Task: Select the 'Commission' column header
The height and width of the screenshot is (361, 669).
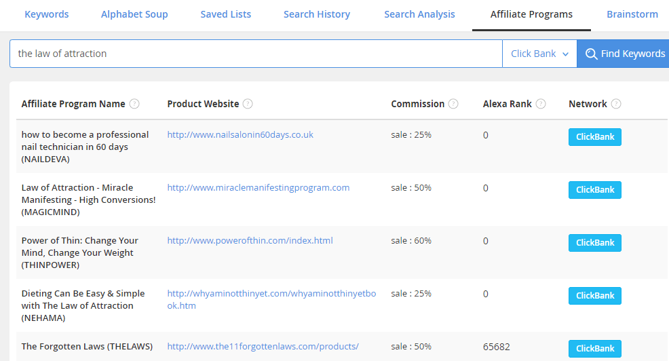Action: pyautogui.click(x=418, y=104)
